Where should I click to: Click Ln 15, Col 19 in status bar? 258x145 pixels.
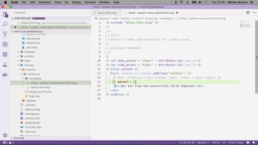(x=187, y=143)
